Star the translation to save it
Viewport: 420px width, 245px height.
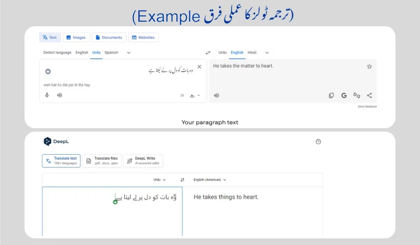click(x=369, y=66)
